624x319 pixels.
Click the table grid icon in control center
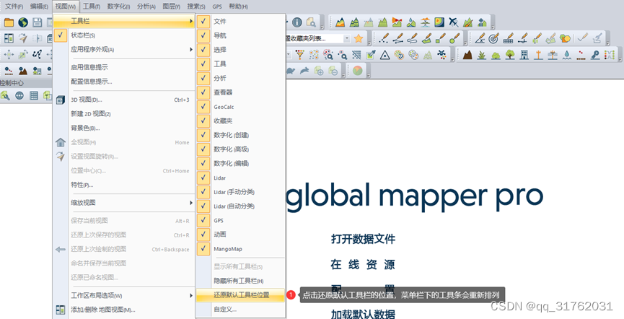coord(34,95)
